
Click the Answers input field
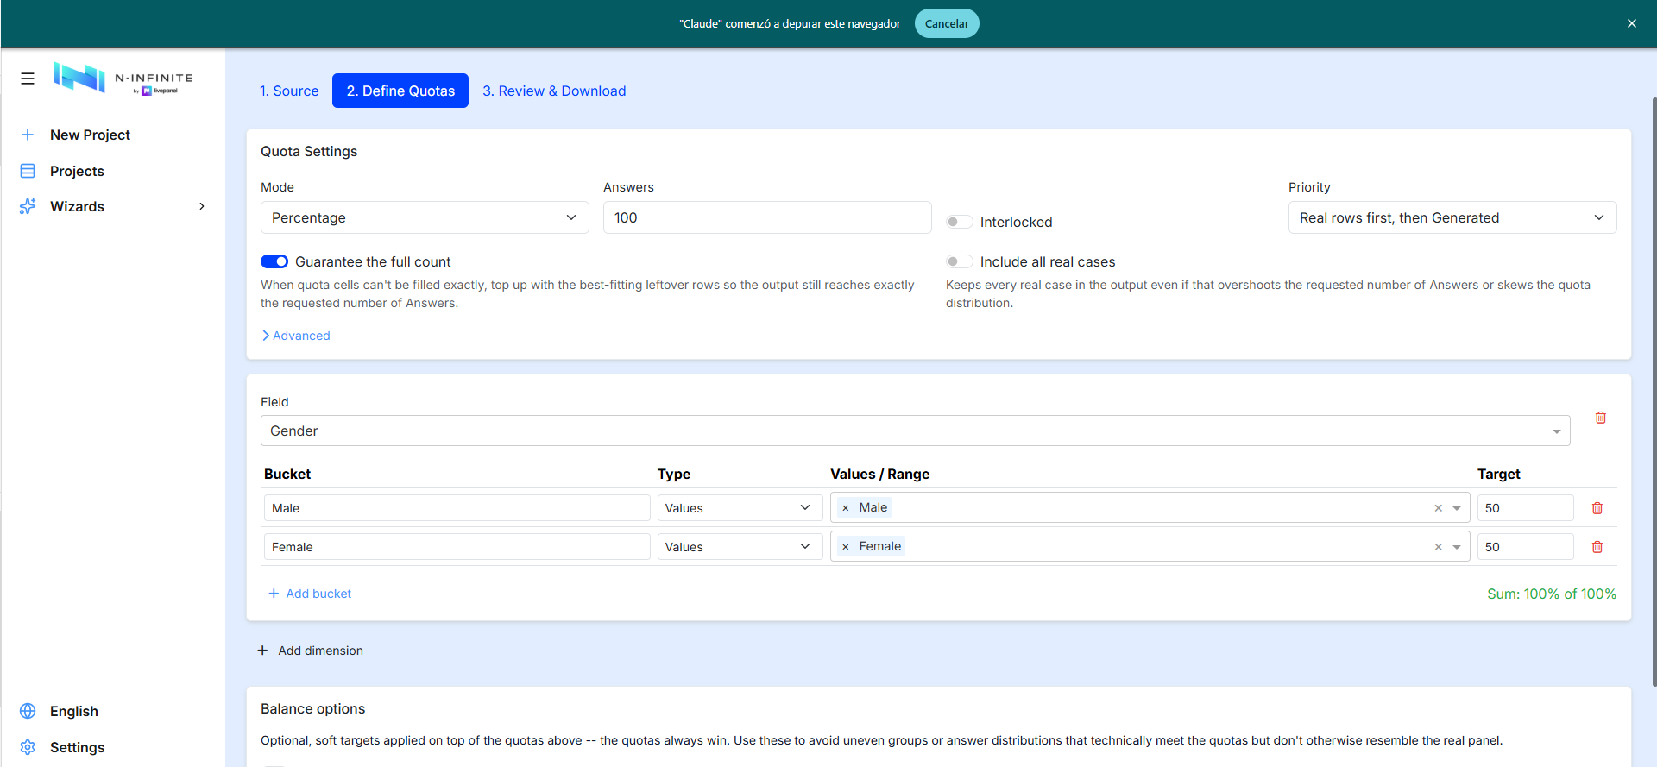[x=767, y=217]
